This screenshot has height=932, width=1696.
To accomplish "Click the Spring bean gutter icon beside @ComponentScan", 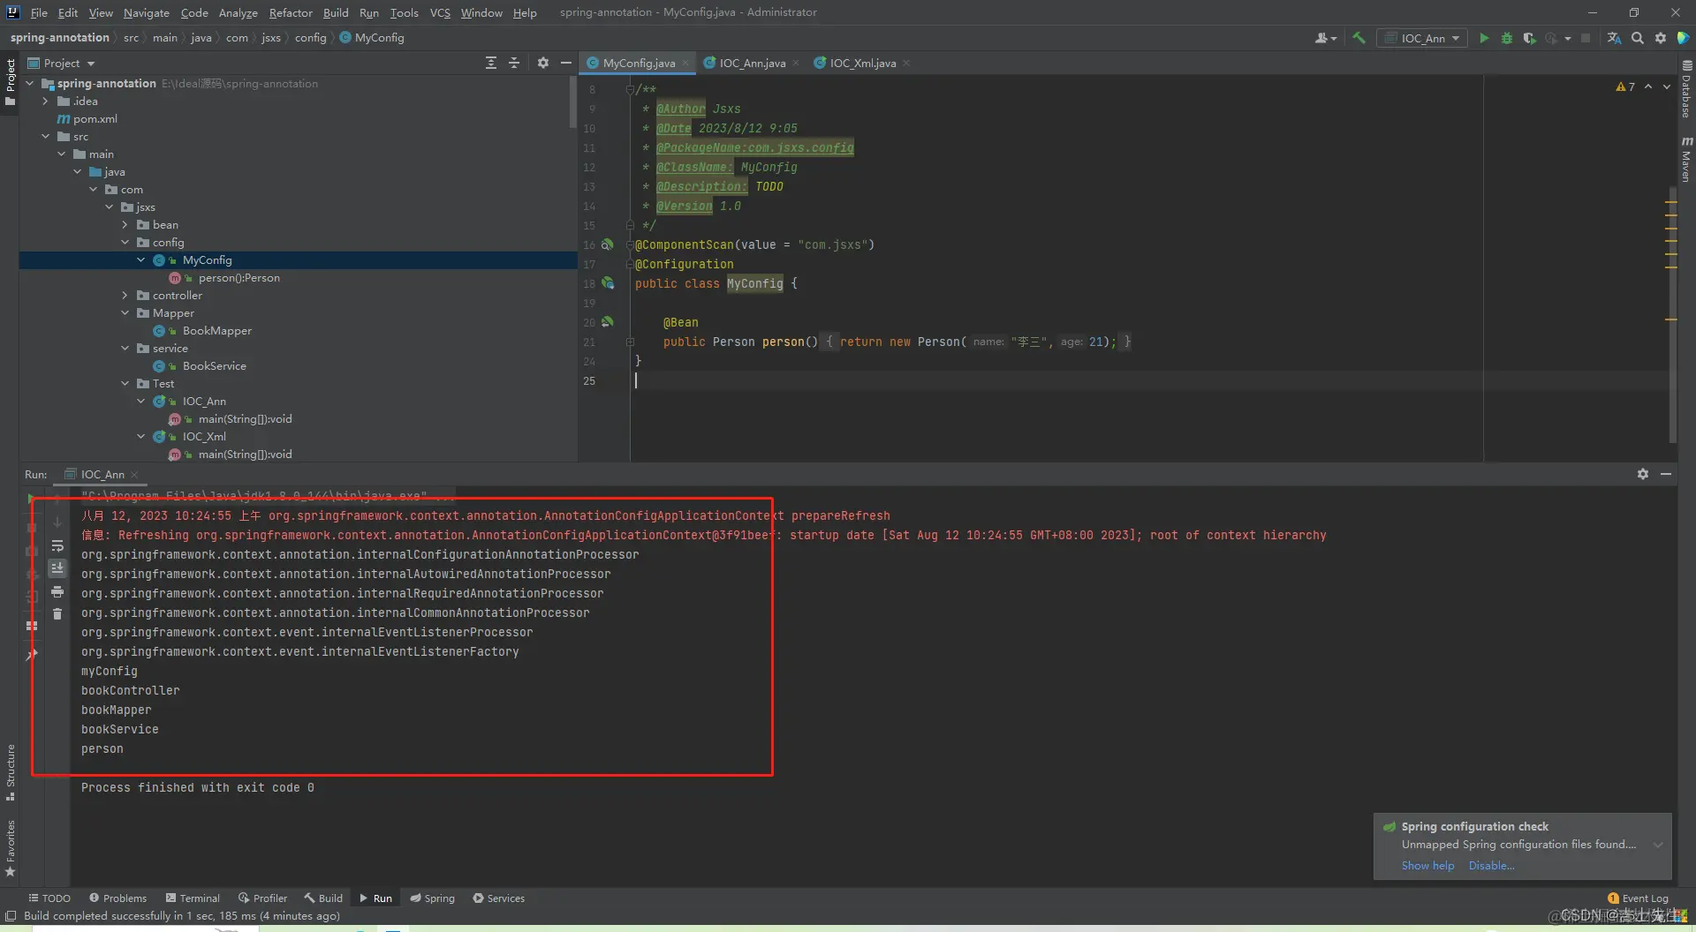I will 608,244.
